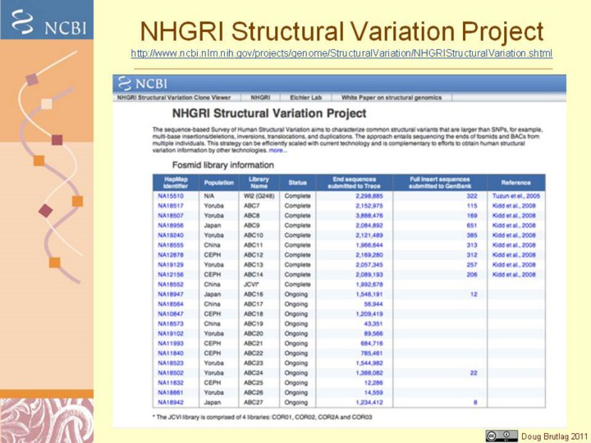Image resolution: width=591 pixels, height=443 pixels.
Task: Open the Eichler Lab tab
Action: (x=305, y=98)
